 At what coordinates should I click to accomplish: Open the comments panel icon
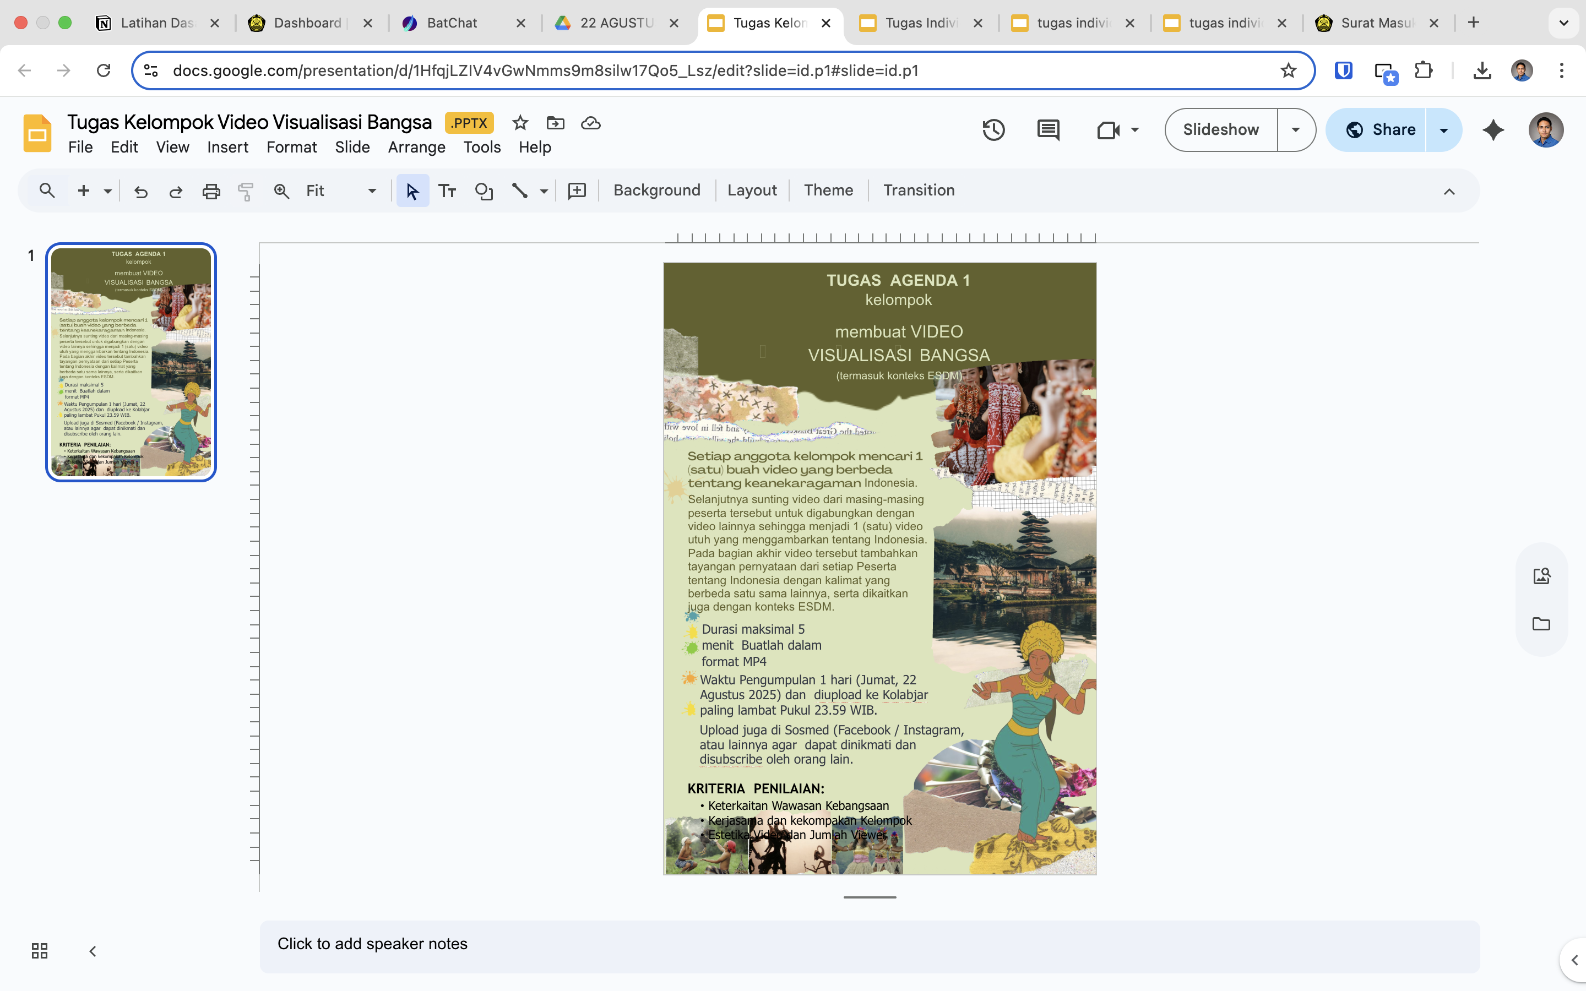tap(1048, 130)
